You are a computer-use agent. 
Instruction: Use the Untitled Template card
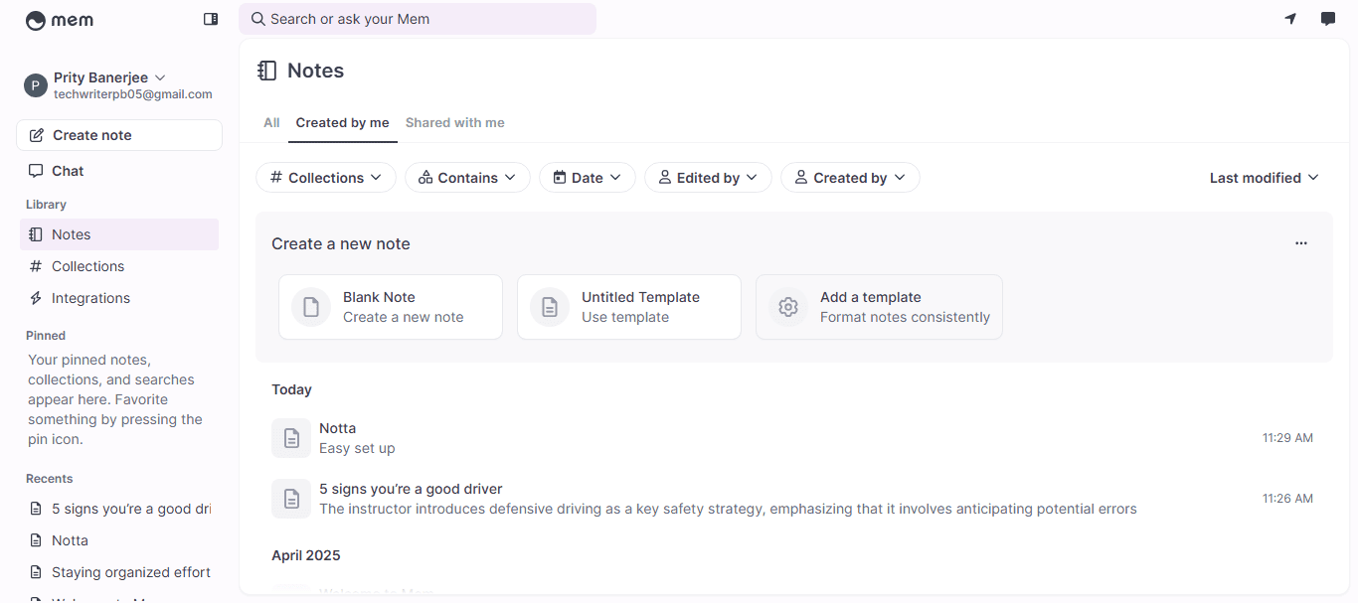[628, 307]
